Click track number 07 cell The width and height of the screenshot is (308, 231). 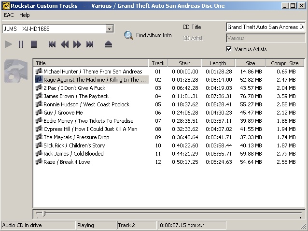pos(158,121)
